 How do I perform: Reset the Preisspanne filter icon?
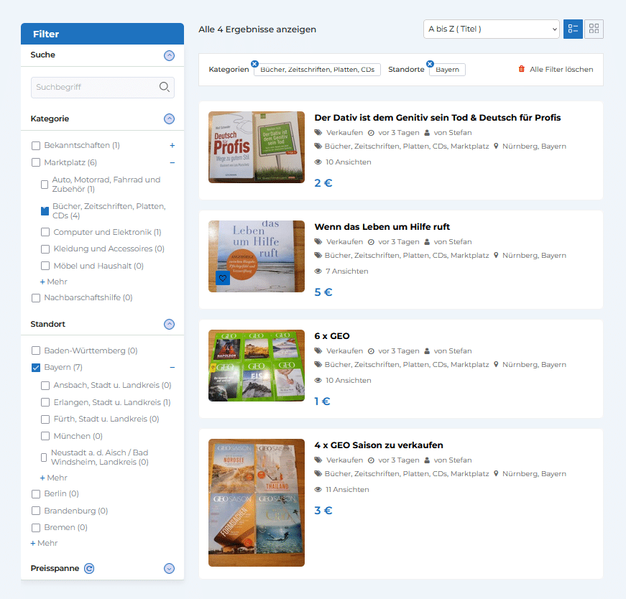[x=89, y=569]
